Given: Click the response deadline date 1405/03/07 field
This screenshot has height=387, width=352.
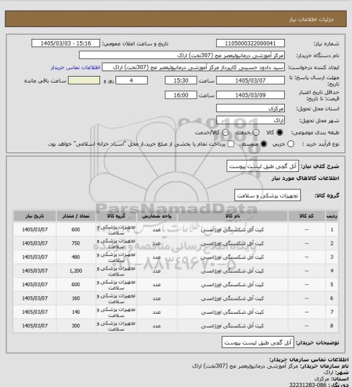Looking at the screenshot, I should point(251,81).
